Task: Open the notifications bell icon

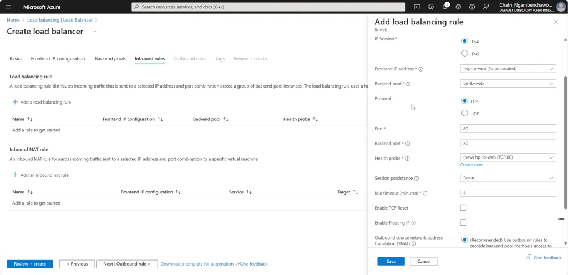Action: click(x=445, y=7)
